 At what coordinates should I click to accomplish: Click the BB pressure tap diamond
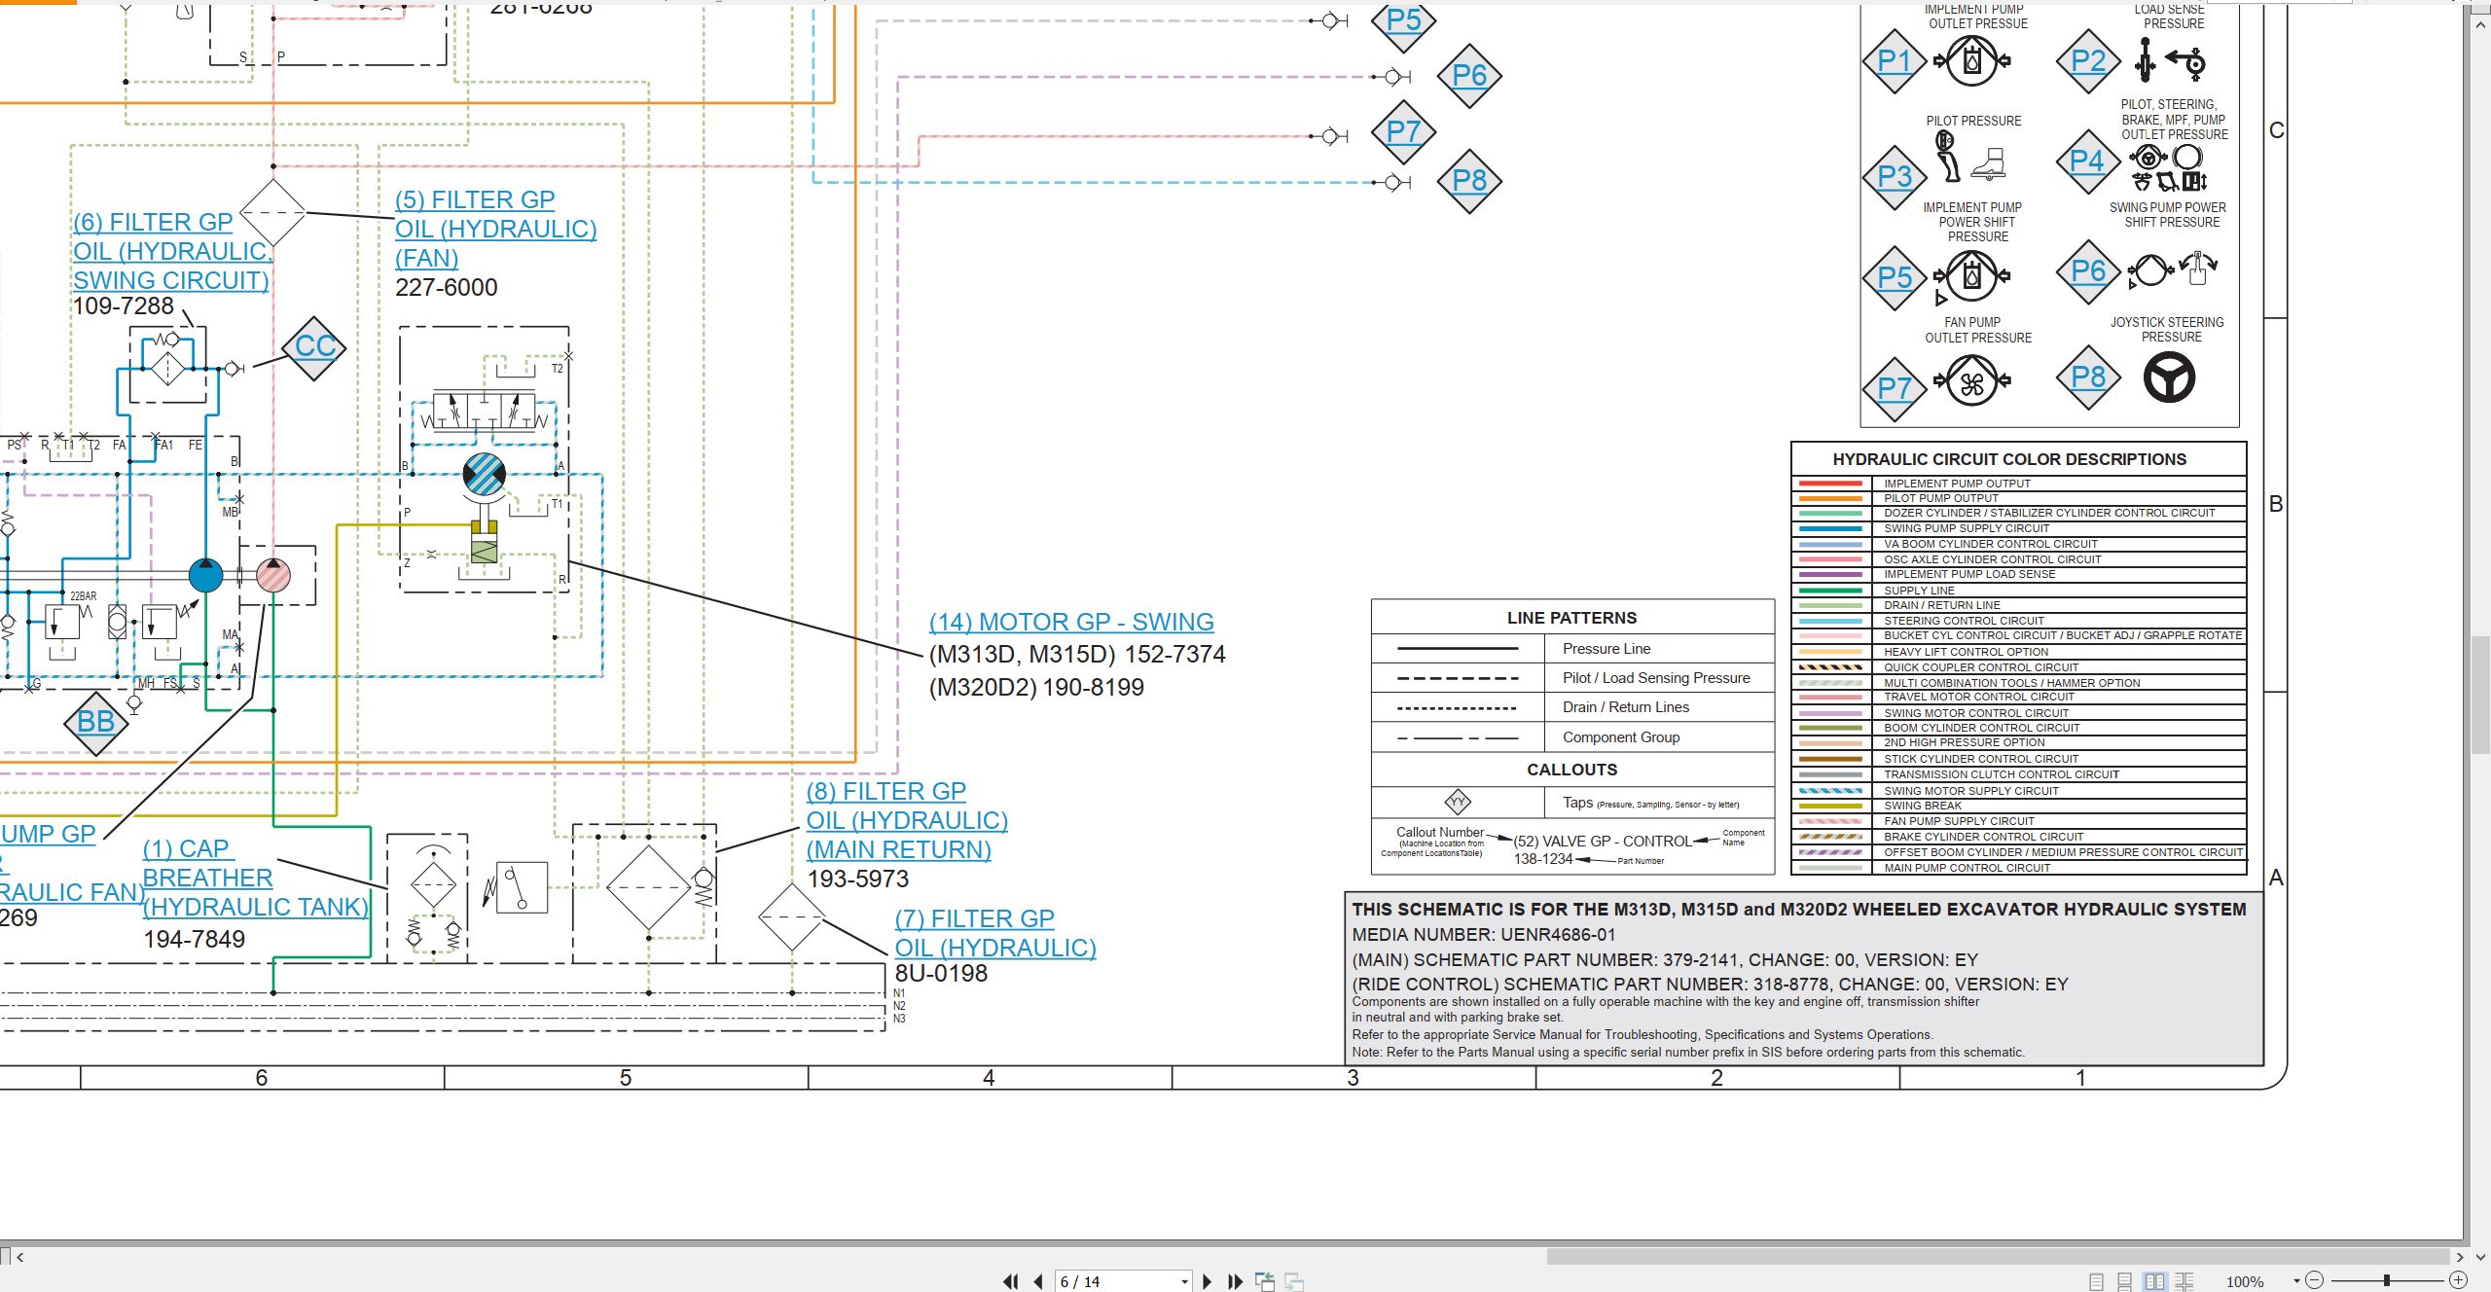(x=95, y=722)
